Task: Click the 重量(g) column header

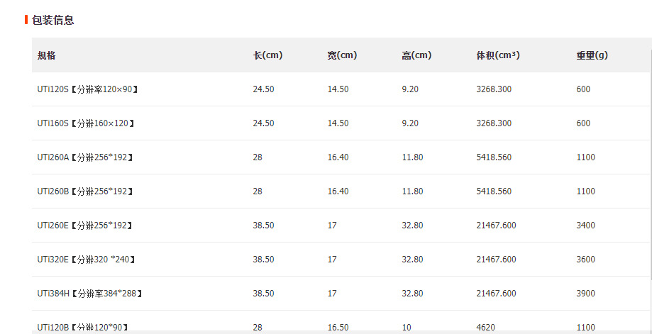Action: 592,55
